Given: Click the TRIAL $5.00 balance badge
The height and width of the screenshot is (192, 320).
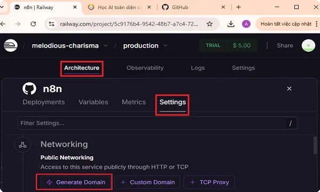Looking at the screenshot, I should [228, 45].
